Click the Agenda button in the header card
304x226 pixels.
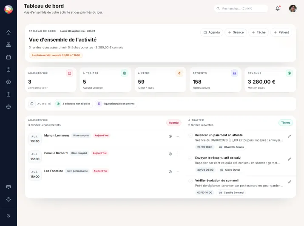click(211, 32)
